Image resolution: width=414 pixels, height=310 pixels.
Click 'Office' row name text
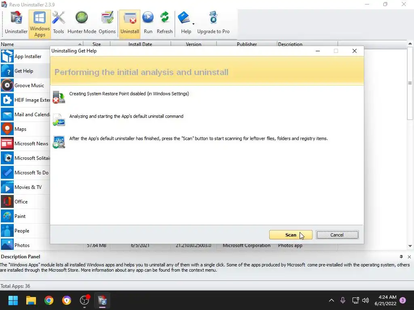[x=21, y=202]
